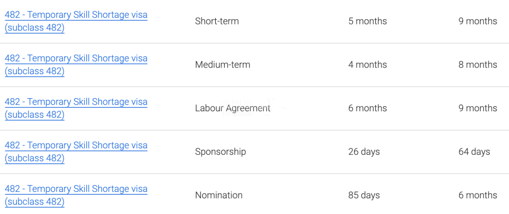
Task: Open the 482 visa link in Short-term row
Action: pyautogui.click(x=76, y=21)
